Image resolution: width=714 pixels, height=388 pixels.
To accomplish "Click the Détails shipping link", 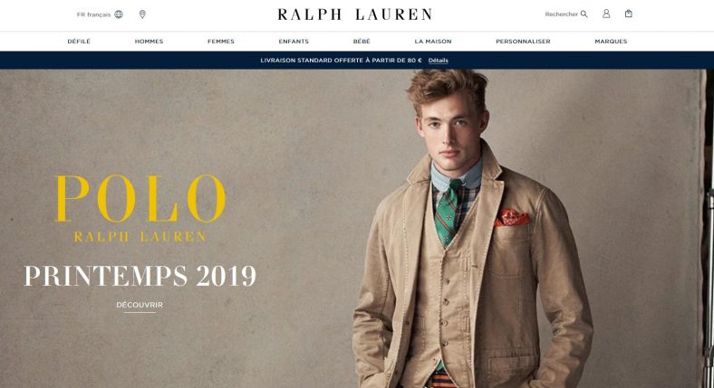I will click(x=438, y=61).
